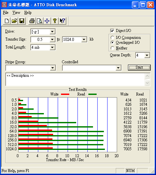Click the write value 2759 in results
This screenshot has width=156, height=175.
pos(128,118)
